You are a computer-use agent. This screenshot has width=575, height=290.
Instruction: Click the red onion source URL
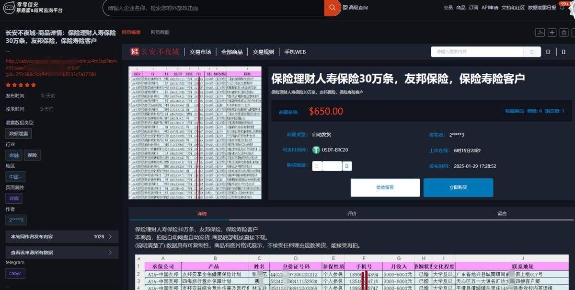61,68
